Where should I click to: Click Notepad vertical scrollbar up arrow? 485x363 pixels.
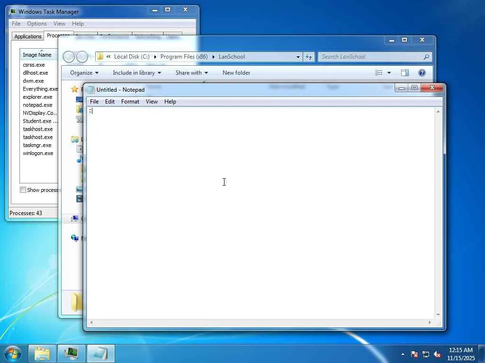(438, 112)
